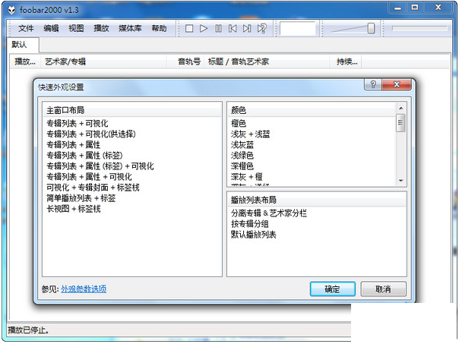The height and width of the screenshot is (344, 459).
Task: Click the Stop playback button
Action: (189, 29)
